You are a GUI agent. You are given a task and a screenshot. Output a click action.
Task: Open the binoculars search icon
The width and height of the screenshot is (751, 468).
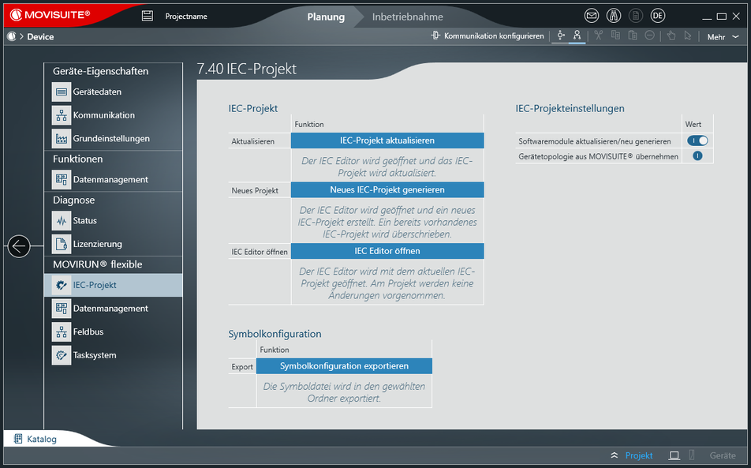[614, 16]
